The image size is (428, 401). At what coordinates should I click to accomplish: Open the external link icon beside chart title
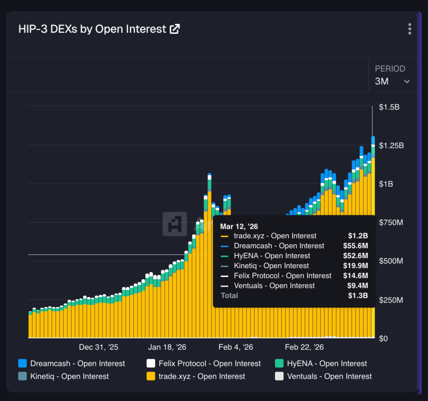pos(175,29)
